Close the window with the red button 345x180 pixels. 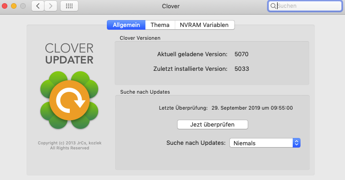click(5, 6)
